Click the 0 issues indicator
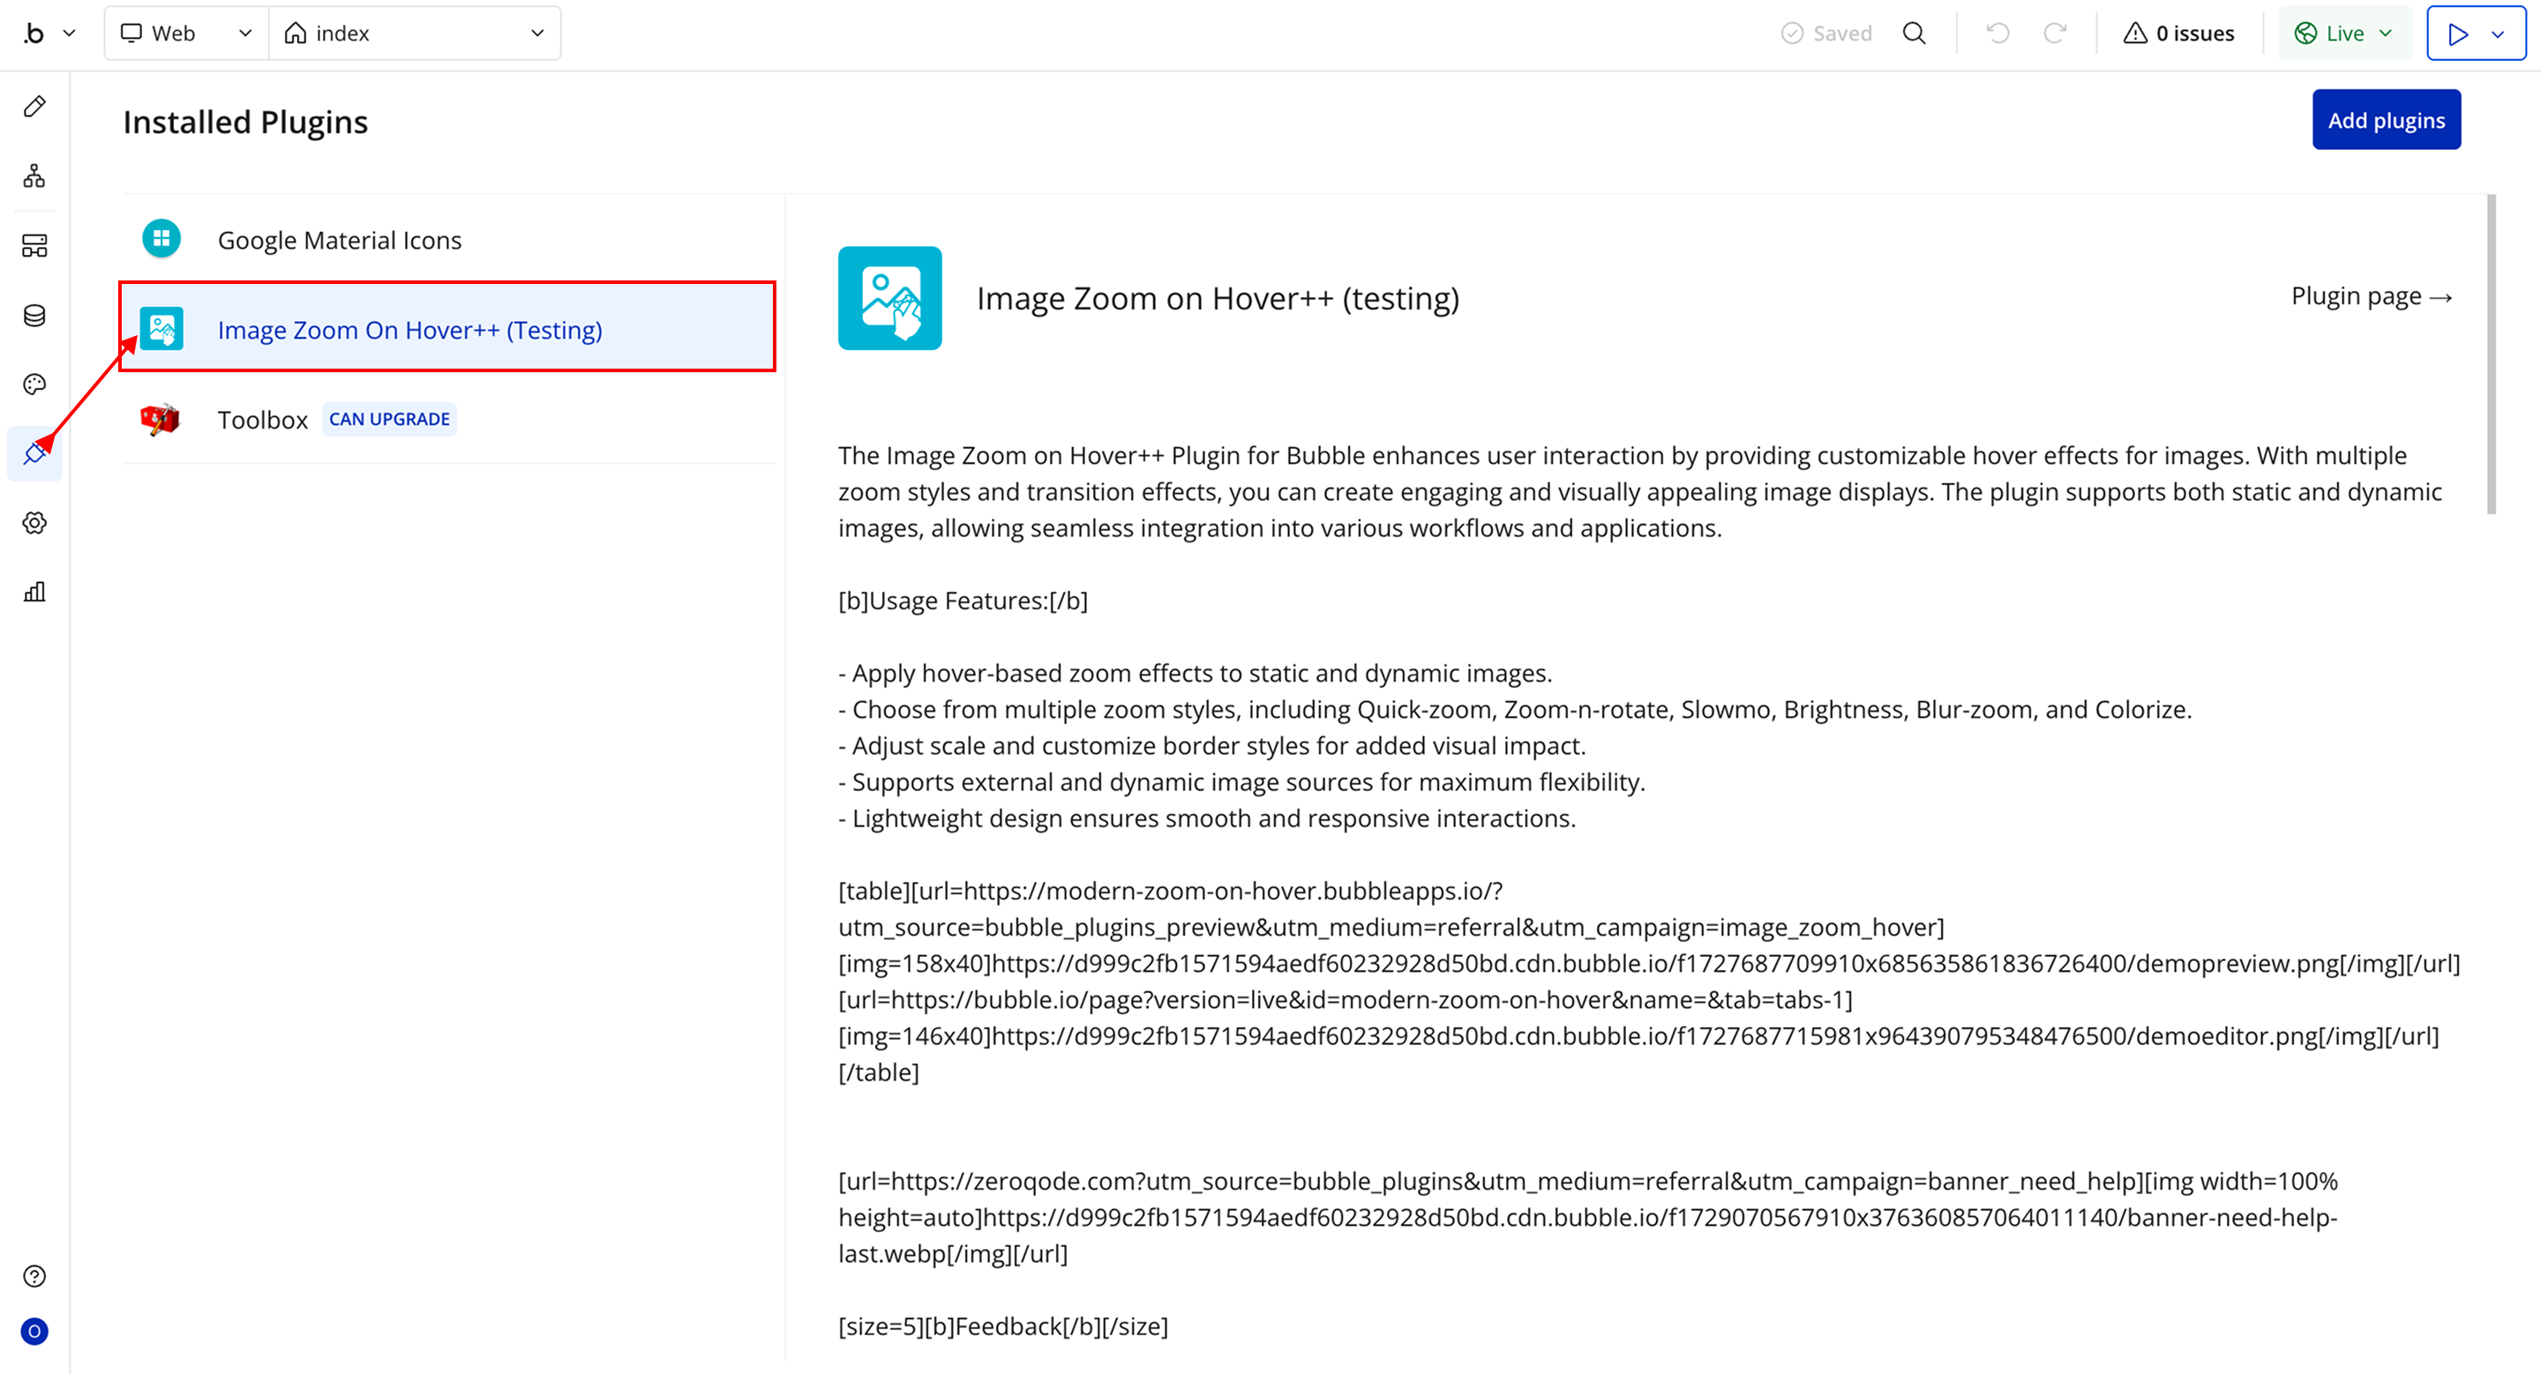This screenshot has width=2541, height=1374. pos(2178,34)
